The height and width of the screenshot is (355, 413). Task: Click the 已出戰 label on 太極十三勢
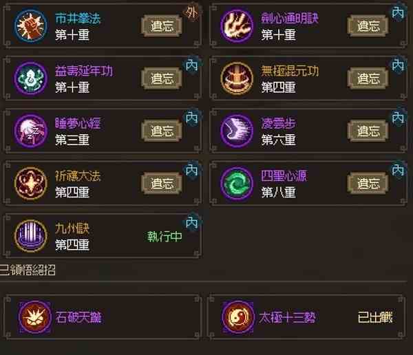375,317
